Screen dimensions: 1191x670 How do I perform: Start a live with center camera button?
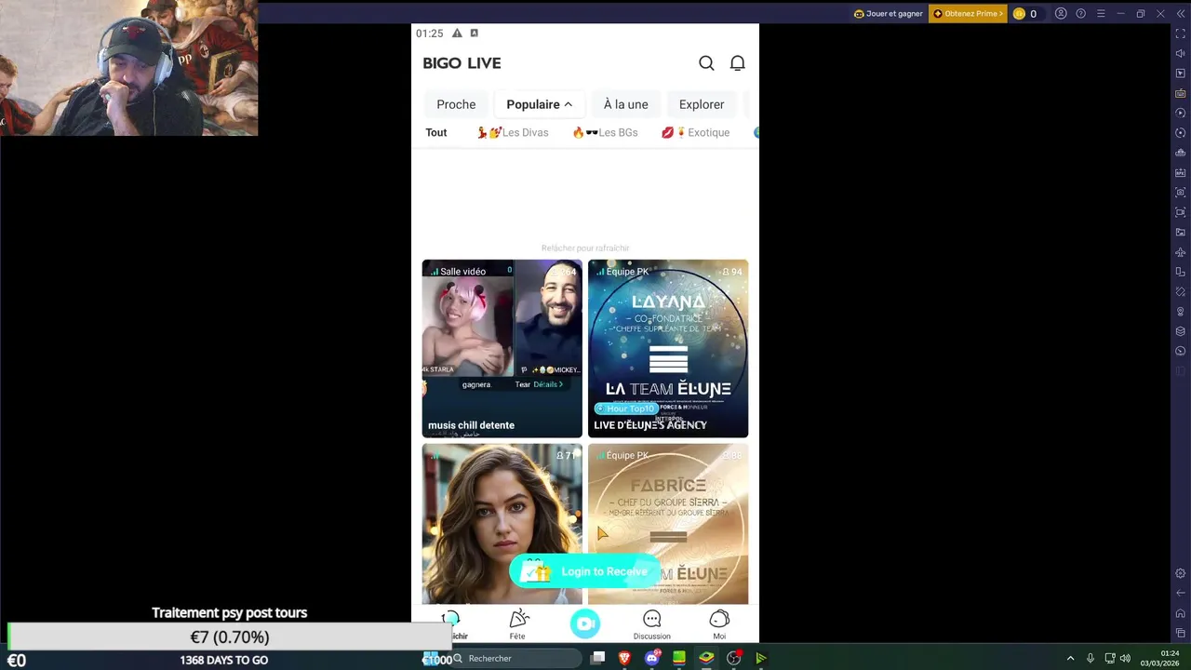pyautogui.click(x=585, y=624)
